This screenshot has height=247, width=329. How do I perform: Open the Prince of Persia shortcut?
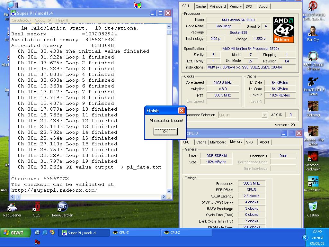point(314,11)
